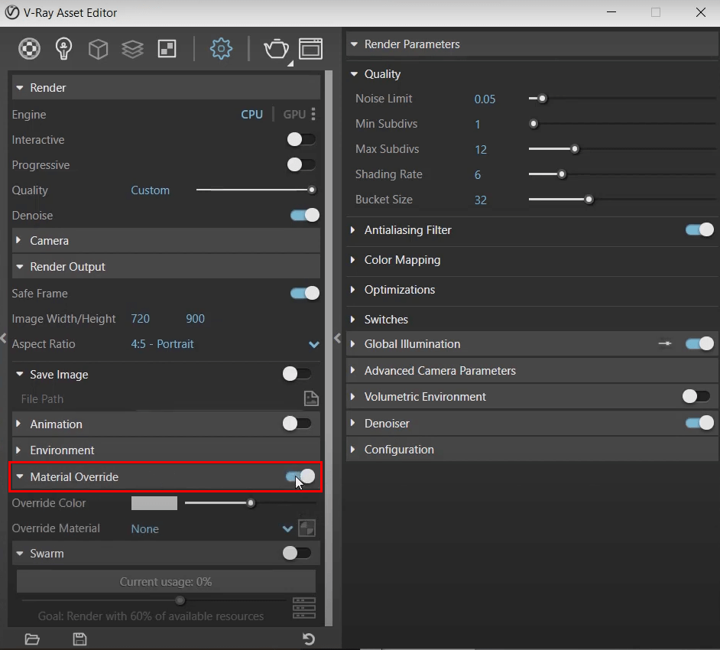This screenshot has width=720, height=650.
Task: Open the Aspect Ratio dropdown
Action: click(x=313, y=345)
